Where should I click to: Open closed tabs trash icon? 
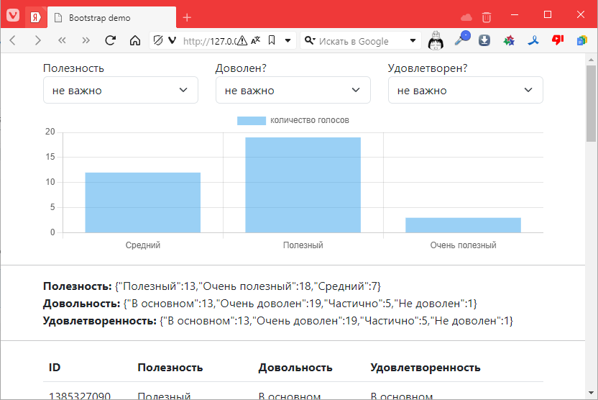pyautogui.click(x=487, y=17)
